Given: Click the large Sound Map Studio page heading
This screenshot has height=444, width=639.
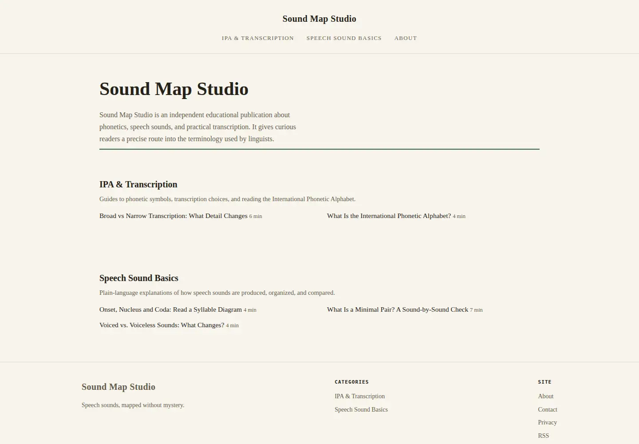Looking at the screenshot, I should tap(174, 89).
